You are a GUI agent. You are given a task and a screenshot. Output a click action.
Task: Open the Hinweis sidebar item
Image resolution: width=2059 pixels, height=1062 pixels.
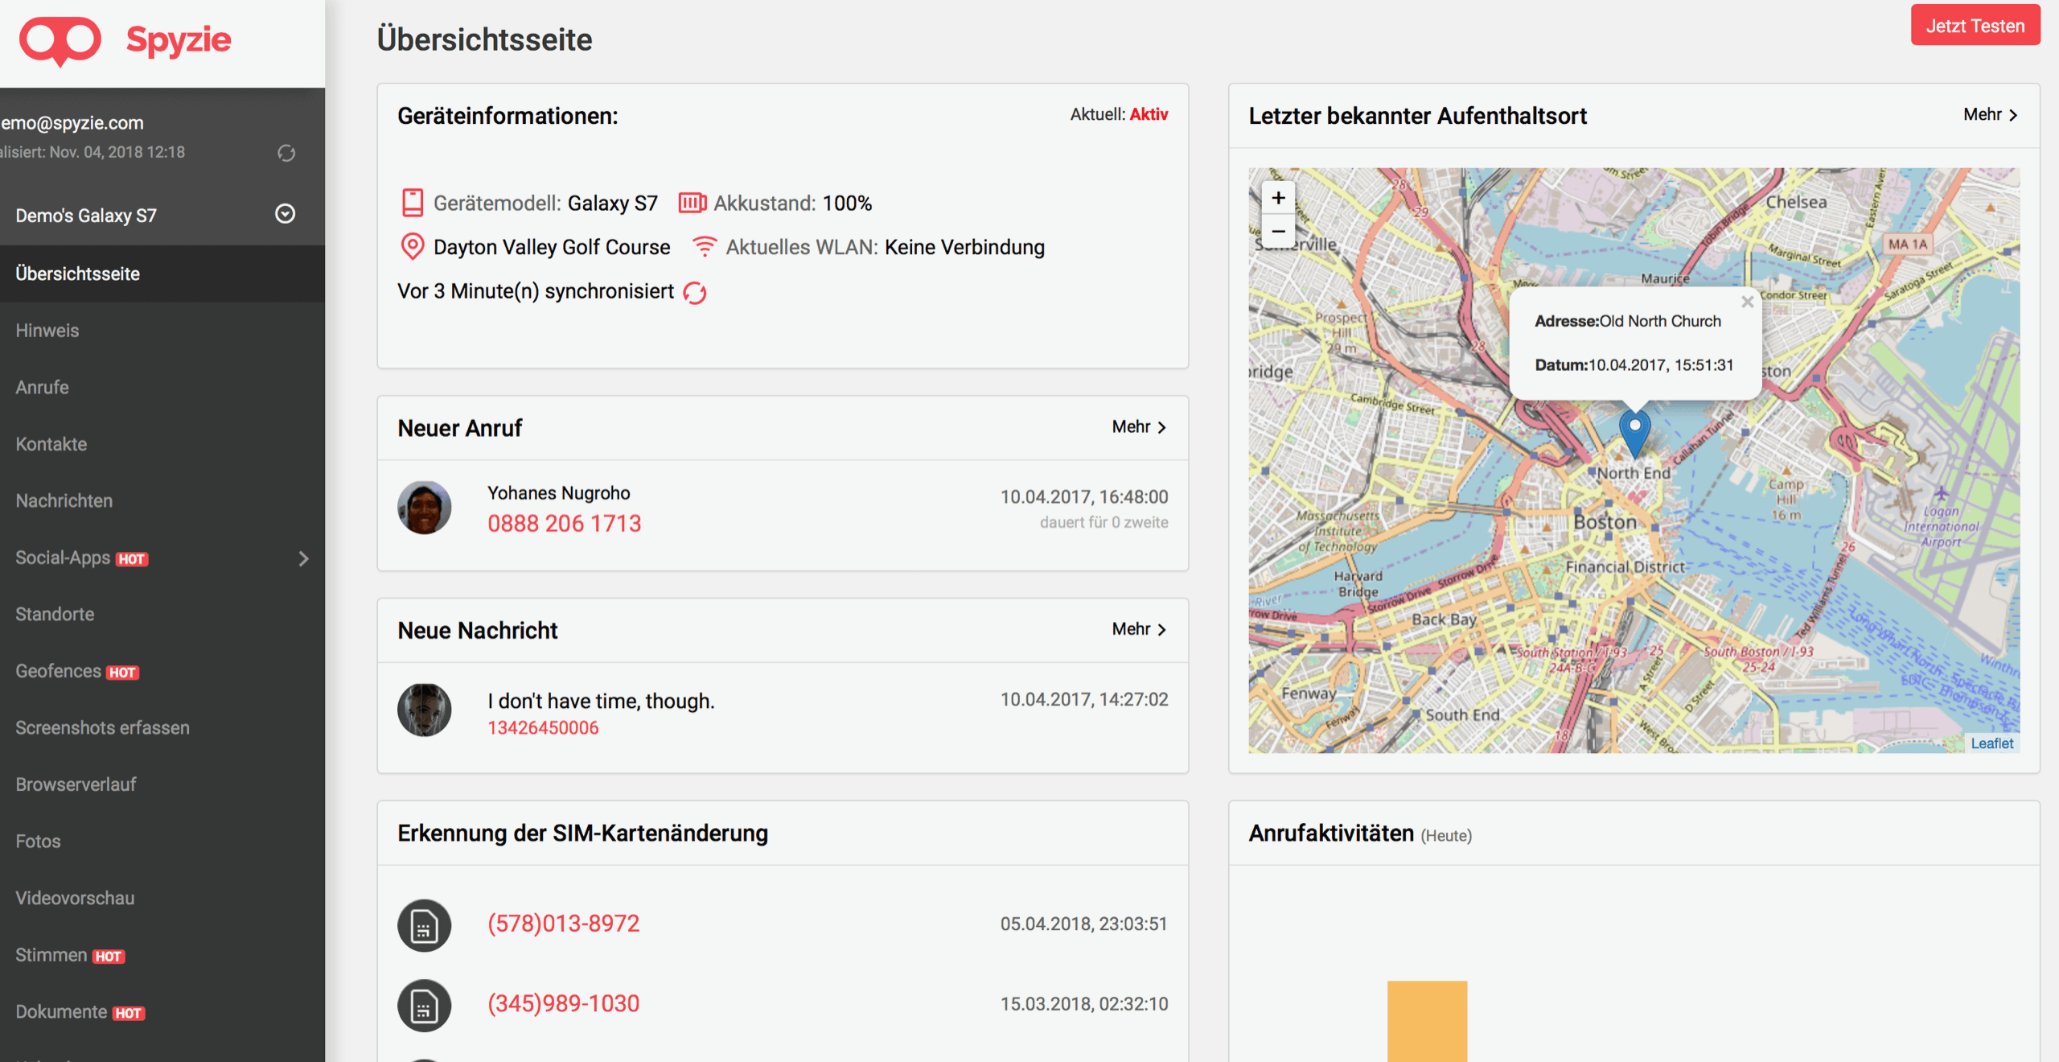(162, 331)
